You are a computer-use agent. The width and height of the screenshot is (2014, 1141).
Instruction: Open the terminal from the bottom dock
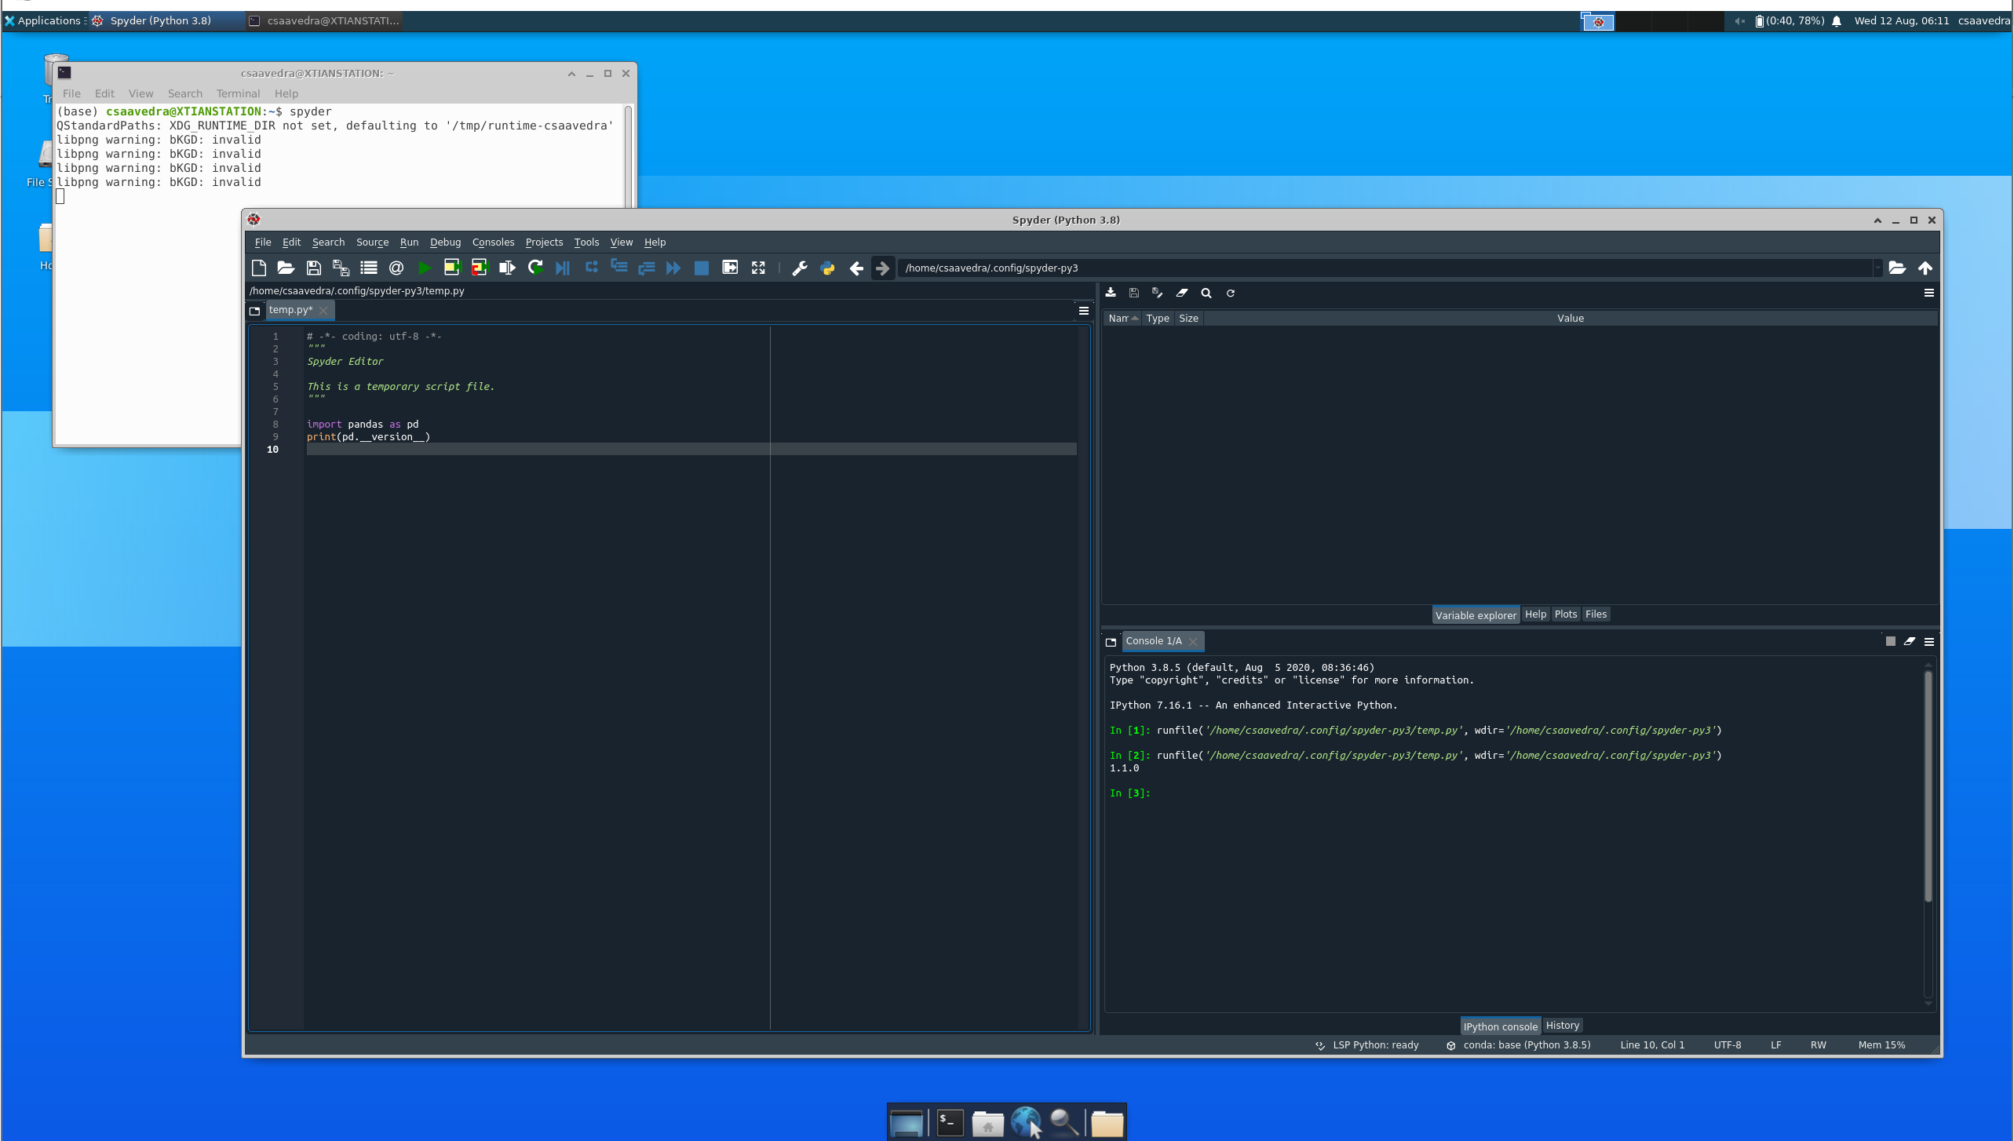tap(950, 1123)
